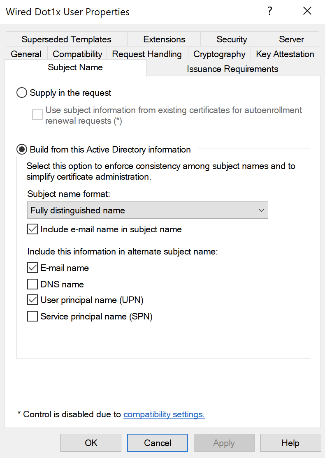Click the Help button
Screen dimensions: 325x458
(290, 443)
